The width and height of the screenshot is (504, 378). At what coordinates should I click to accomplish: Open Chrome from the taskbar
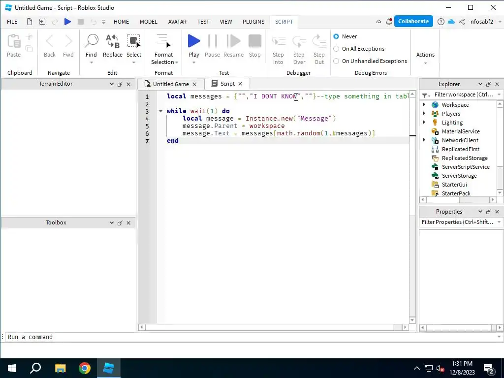(85, 368)
